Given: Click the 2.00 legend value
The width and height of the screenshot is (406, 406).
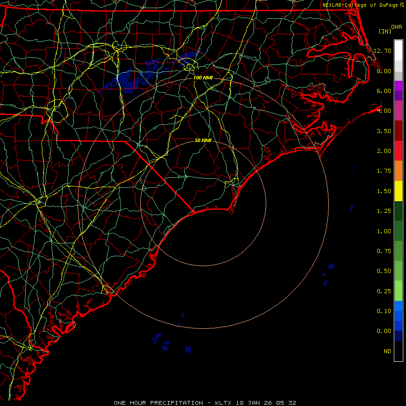Looking at the screenshot, I should (x=384, y=151).
